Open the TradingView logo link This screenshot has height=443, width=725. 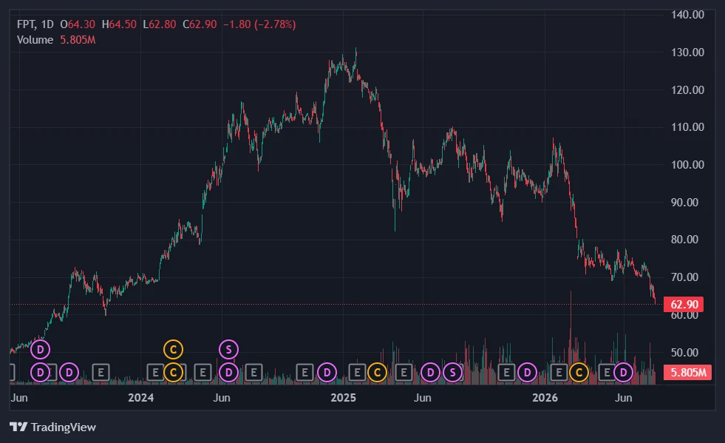pos(52,427)
